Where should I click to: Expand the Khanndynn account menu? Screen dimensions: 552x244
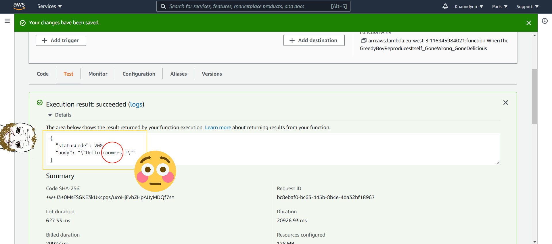(469, 7)
